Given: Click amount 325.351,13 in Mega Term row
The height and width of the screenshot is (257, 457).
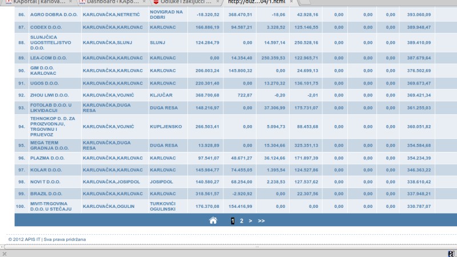Looking at the screenshot, I should pyautogui.click(x=306, y=146).
